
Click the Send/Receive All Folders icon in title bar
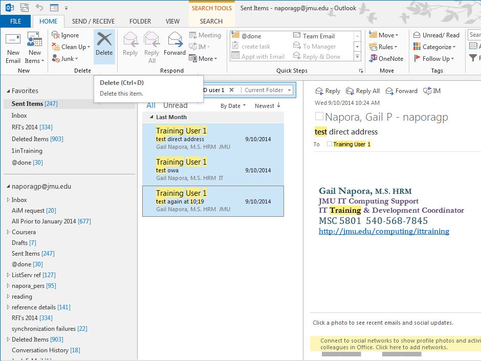click(x=25, y=8)
